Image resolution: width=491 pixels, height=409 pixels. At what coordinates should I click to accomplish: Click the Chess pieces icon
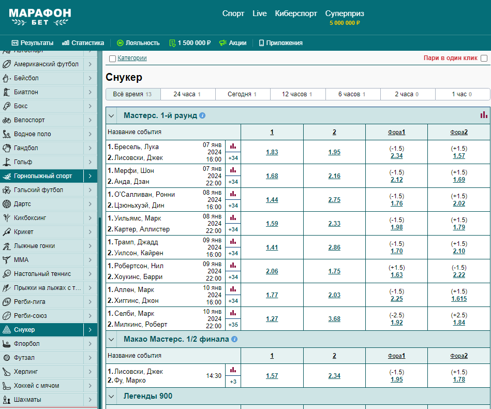pos(7,400)
